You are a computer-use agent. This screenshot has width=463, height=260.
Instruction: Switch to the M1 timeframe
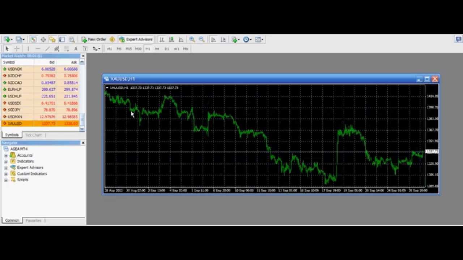pyautogui.click(x=110, y=48)
